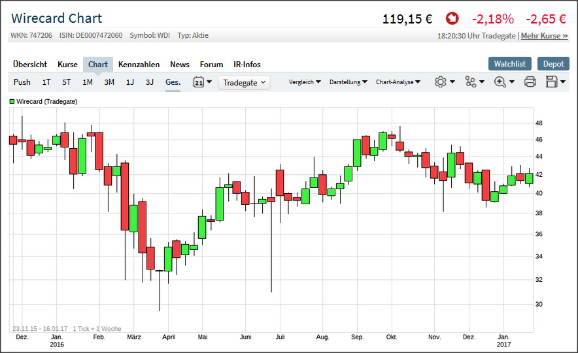Expand arrow next to drawing tools icon
Screen dimensions: 578x353
coord(482,82)
